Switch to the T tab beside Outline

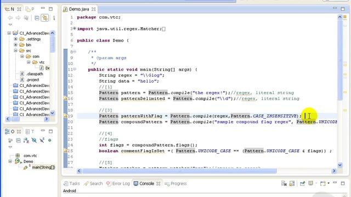click(30, 131)
